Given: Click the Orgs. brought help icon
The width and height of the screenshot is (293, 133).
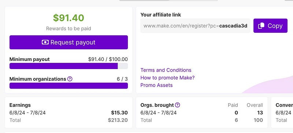Looking at the screenshot, I should coord(178,105).
